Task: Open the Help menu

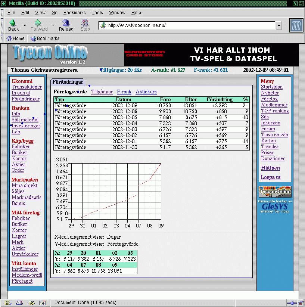Action: coord(136,13)
